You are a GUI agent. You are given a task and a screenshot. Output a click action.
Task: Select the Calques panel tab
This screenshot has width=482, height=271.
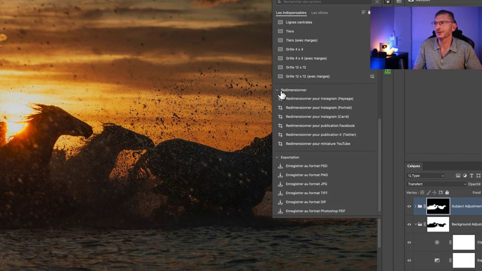414,166
